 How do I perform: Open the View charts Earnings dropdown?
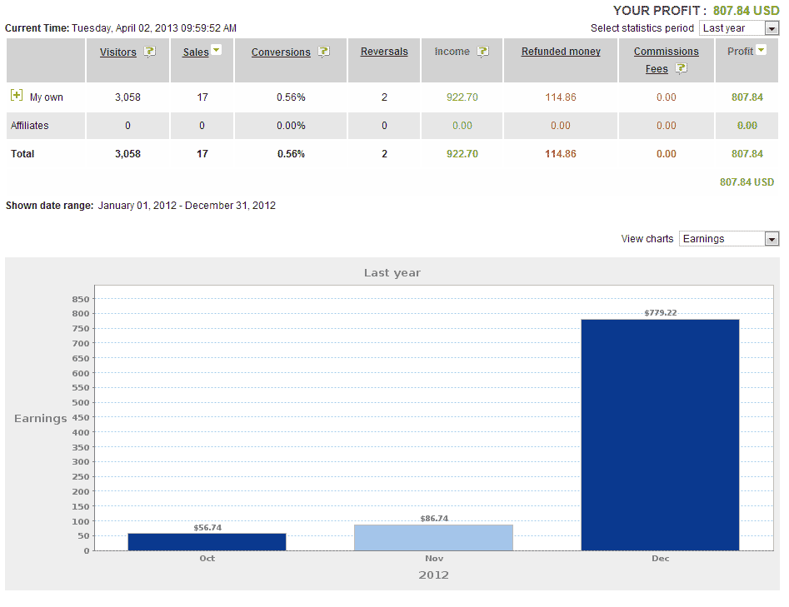click(728, 239)
